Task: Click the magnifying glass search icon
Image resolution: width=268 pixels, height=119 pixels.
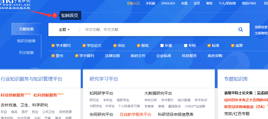Action: (240, 30)
